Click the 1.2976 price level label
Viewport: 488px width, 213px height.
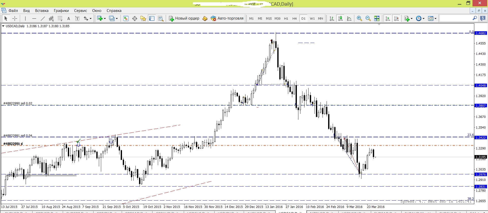[481, 175]
